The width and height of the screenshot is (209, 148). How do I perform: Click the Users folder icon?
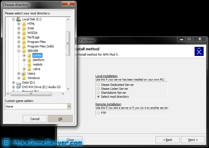click(24, 73)
